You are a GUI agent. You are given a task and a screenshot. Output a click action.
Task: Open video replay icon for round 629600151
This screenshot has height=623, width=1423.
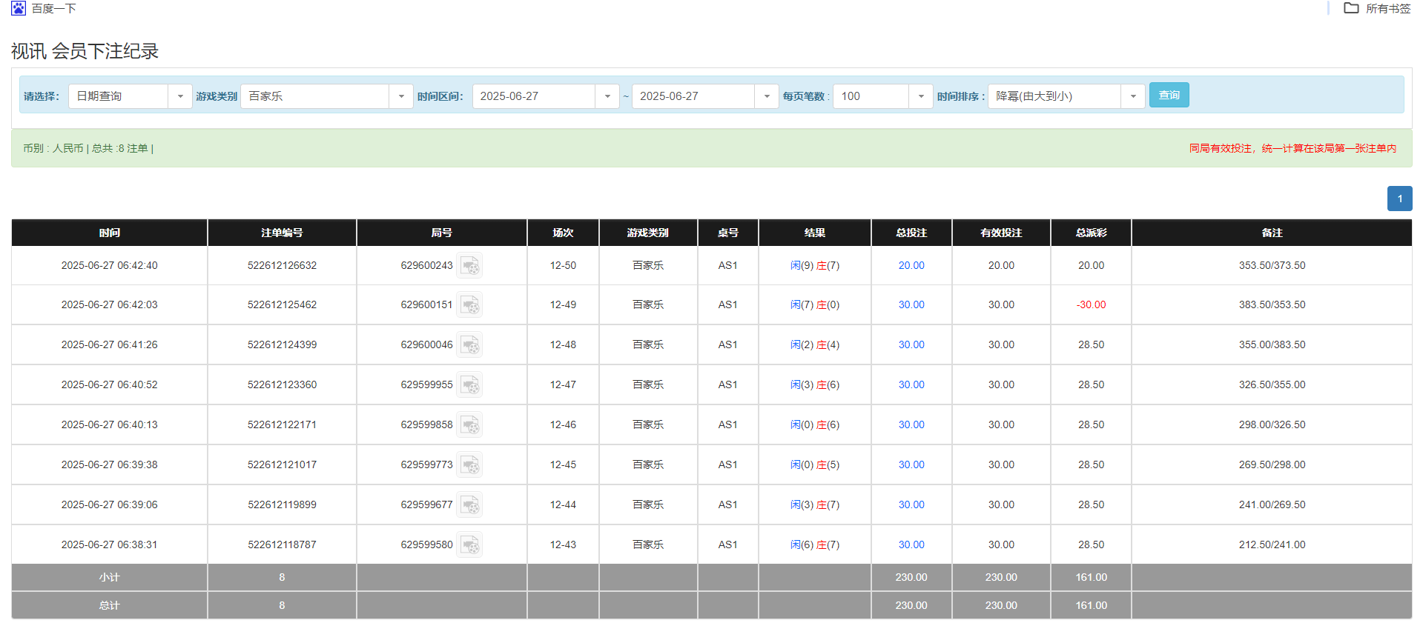pos(469,305)
